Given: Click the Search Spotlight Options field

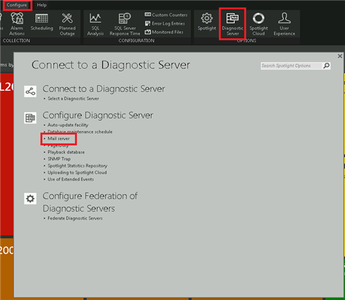Looking at the screenshot, I should point(291,65).
